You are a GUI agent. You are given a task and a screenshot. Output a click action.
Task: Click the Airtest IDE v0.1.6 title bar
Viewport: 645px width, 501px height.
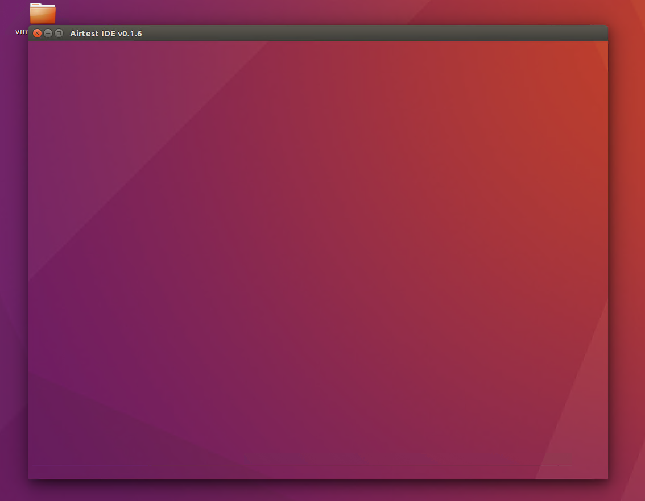coord(318,34)
